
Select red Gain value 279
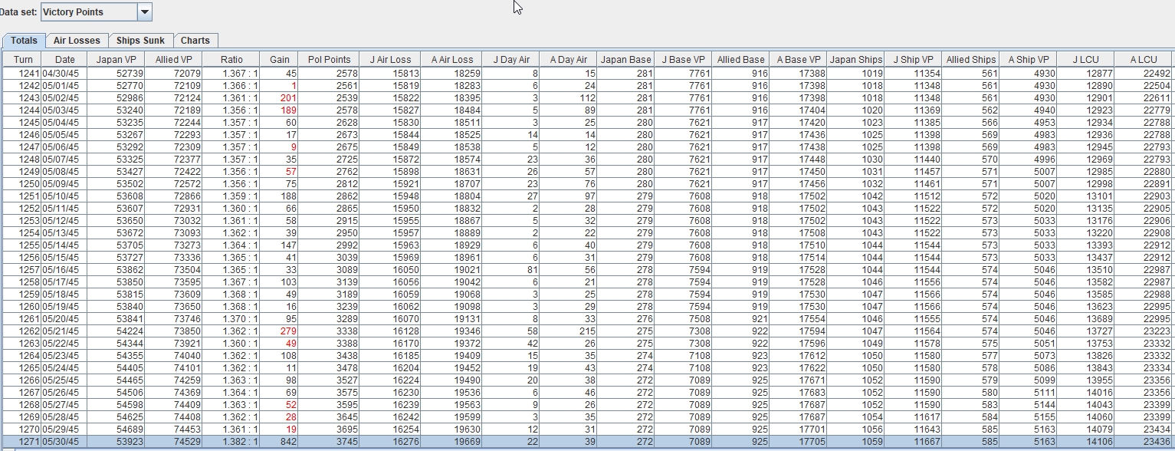(x=280, y=331)
